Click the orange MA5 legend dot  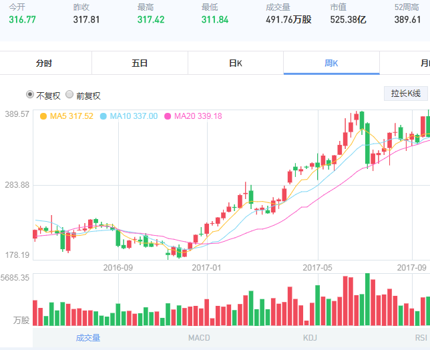[43, 116]
